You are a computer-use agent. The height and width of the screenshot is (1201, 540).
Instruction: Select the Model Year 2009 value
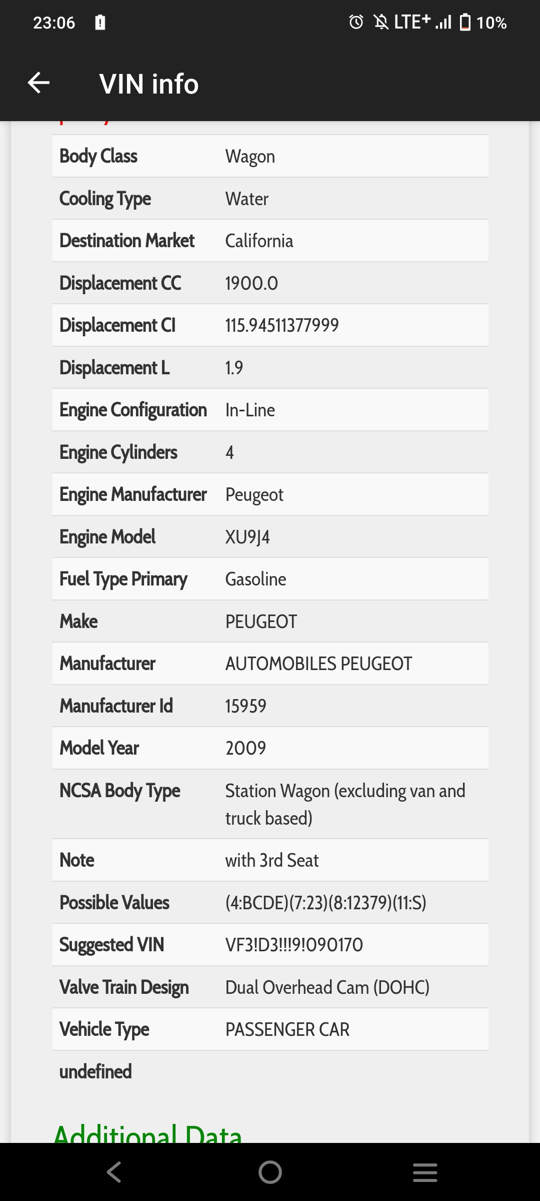click(x=245, y=748)
